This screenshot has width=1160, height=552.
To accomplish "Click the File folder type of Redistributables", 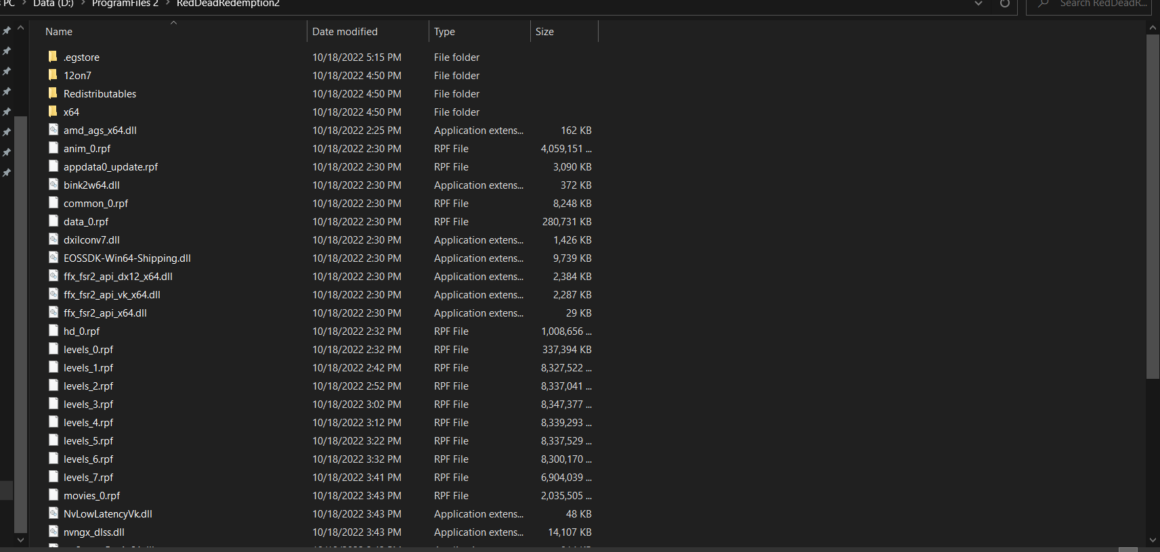I will 456,94.
